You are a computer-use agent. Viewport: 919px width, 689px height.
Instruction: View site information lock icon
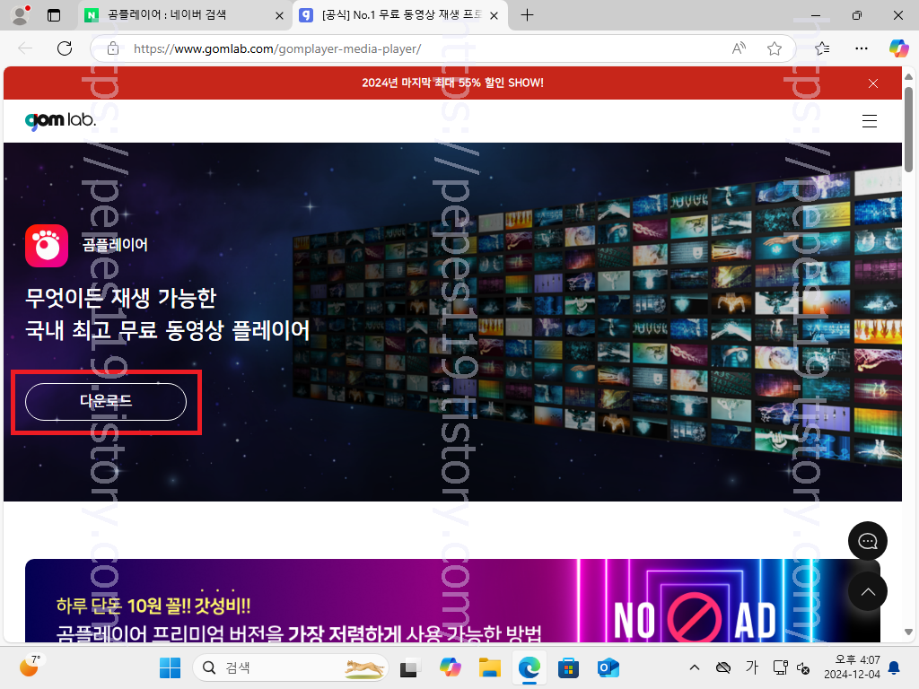pyautogui.click(x=113, y=48)
